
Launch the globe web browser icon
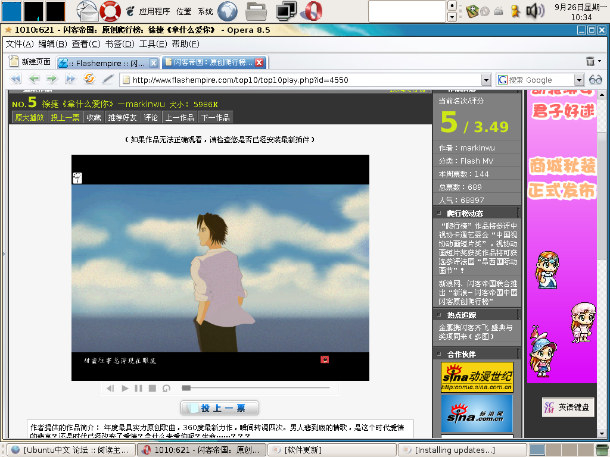pos(227,11)
